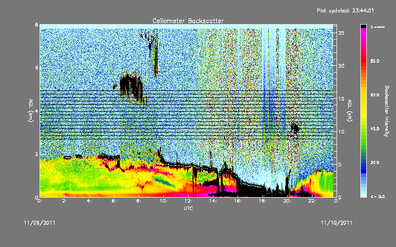Click the start date 11/09/2011
The image size is (396, 247).
[x=40, y=223]
